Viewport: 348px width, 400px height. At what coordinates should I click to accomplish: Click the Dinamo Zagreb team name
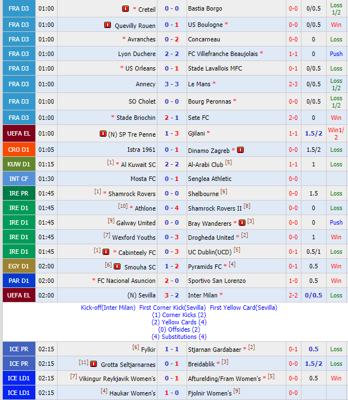coord(208,151)
